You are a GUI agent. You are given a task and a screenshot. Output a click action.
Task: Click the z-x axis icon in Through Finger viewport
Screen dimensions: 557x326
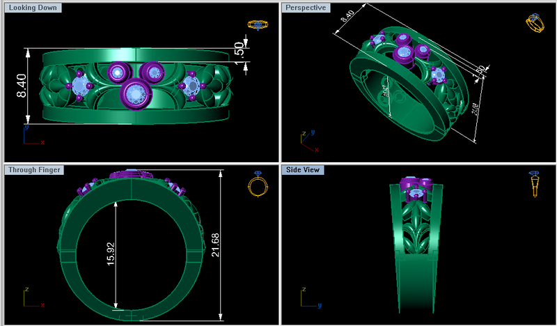[33, 297]
